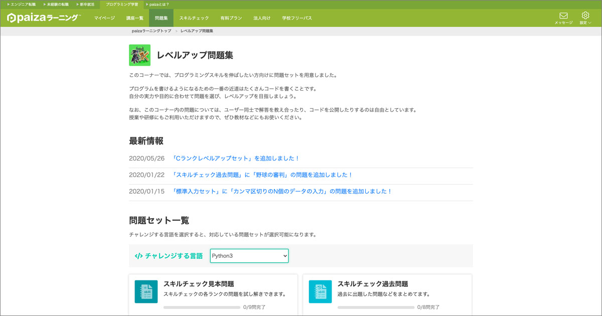Click the 最新情報 heading
Image resolution: width=602 pixels, height=316 pixels.
point(146,141)
